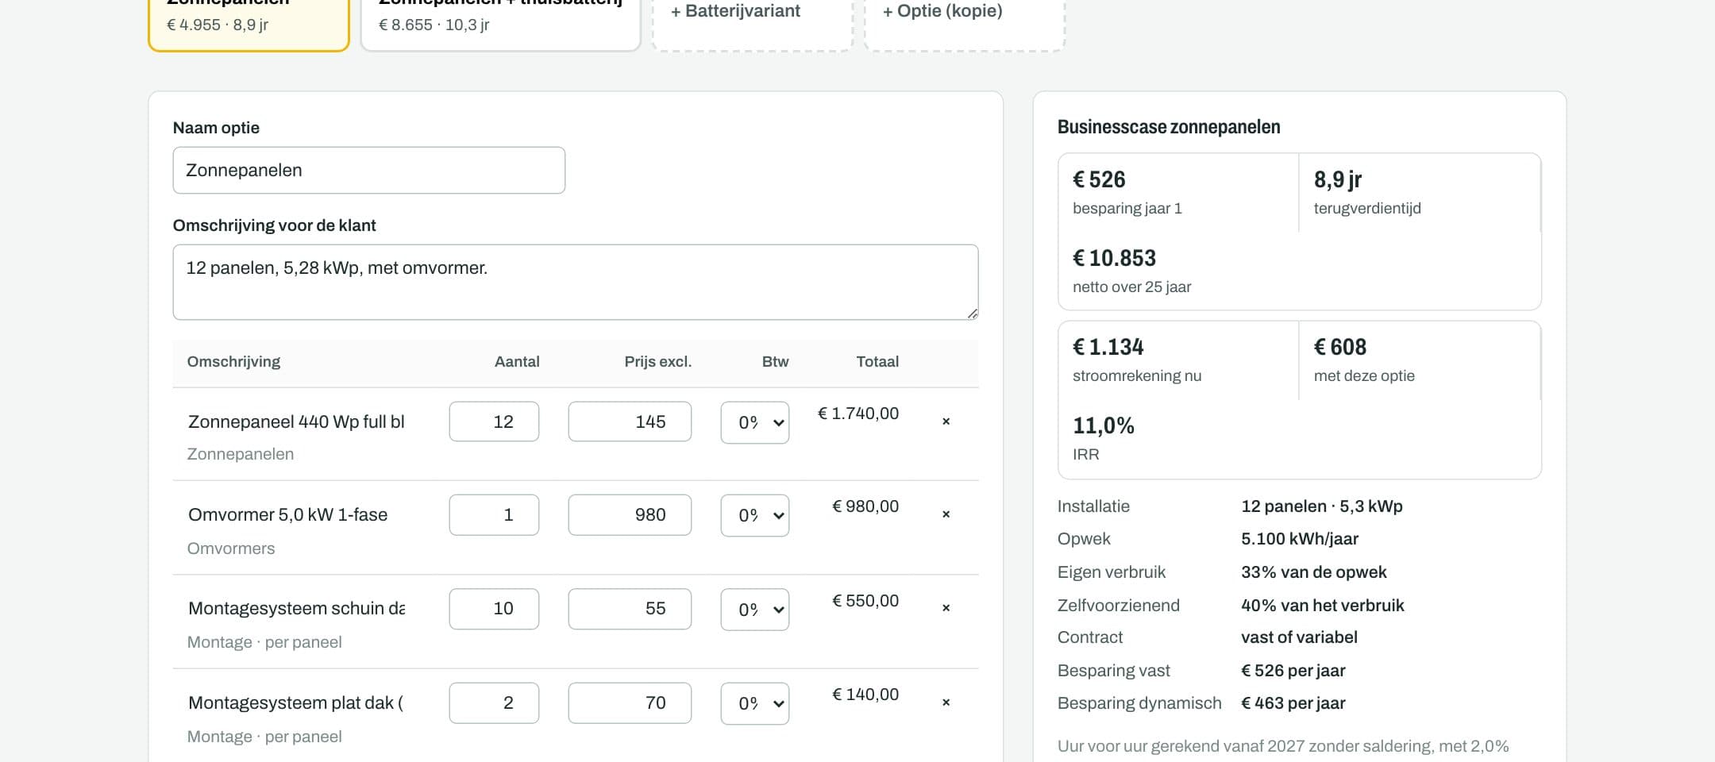
Task: Edit price 980 for Omvormer row
Action: tap(630, 514)
